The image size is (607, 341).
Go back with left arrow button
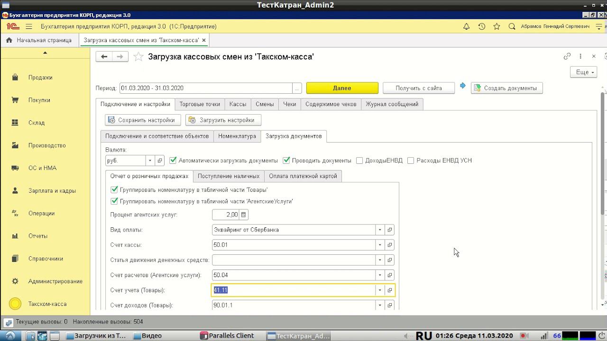click(104, 57)
